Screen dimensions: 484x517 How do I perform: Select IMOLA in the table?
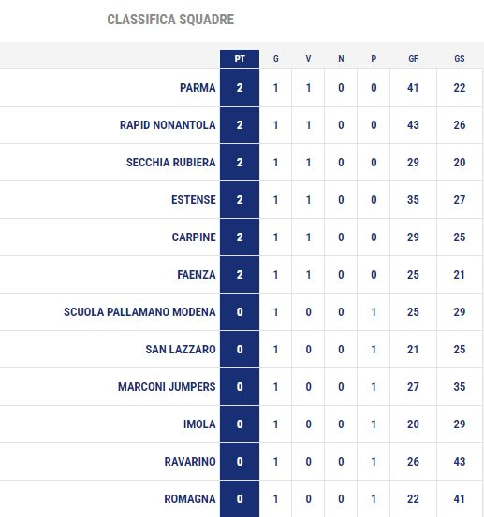tap(199, 424)
